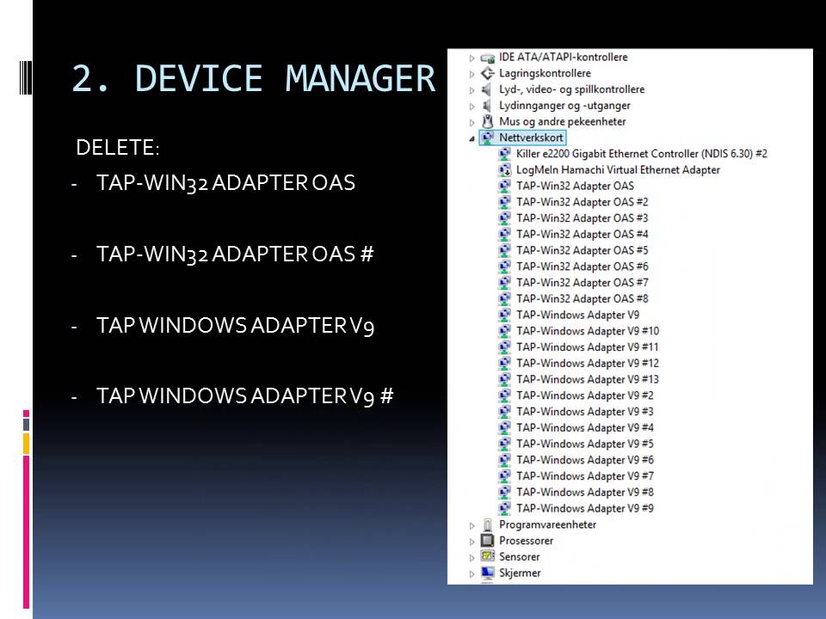
Task: Expand the Skjermer node
Action: pyautogui.click(x=472, y=574)
